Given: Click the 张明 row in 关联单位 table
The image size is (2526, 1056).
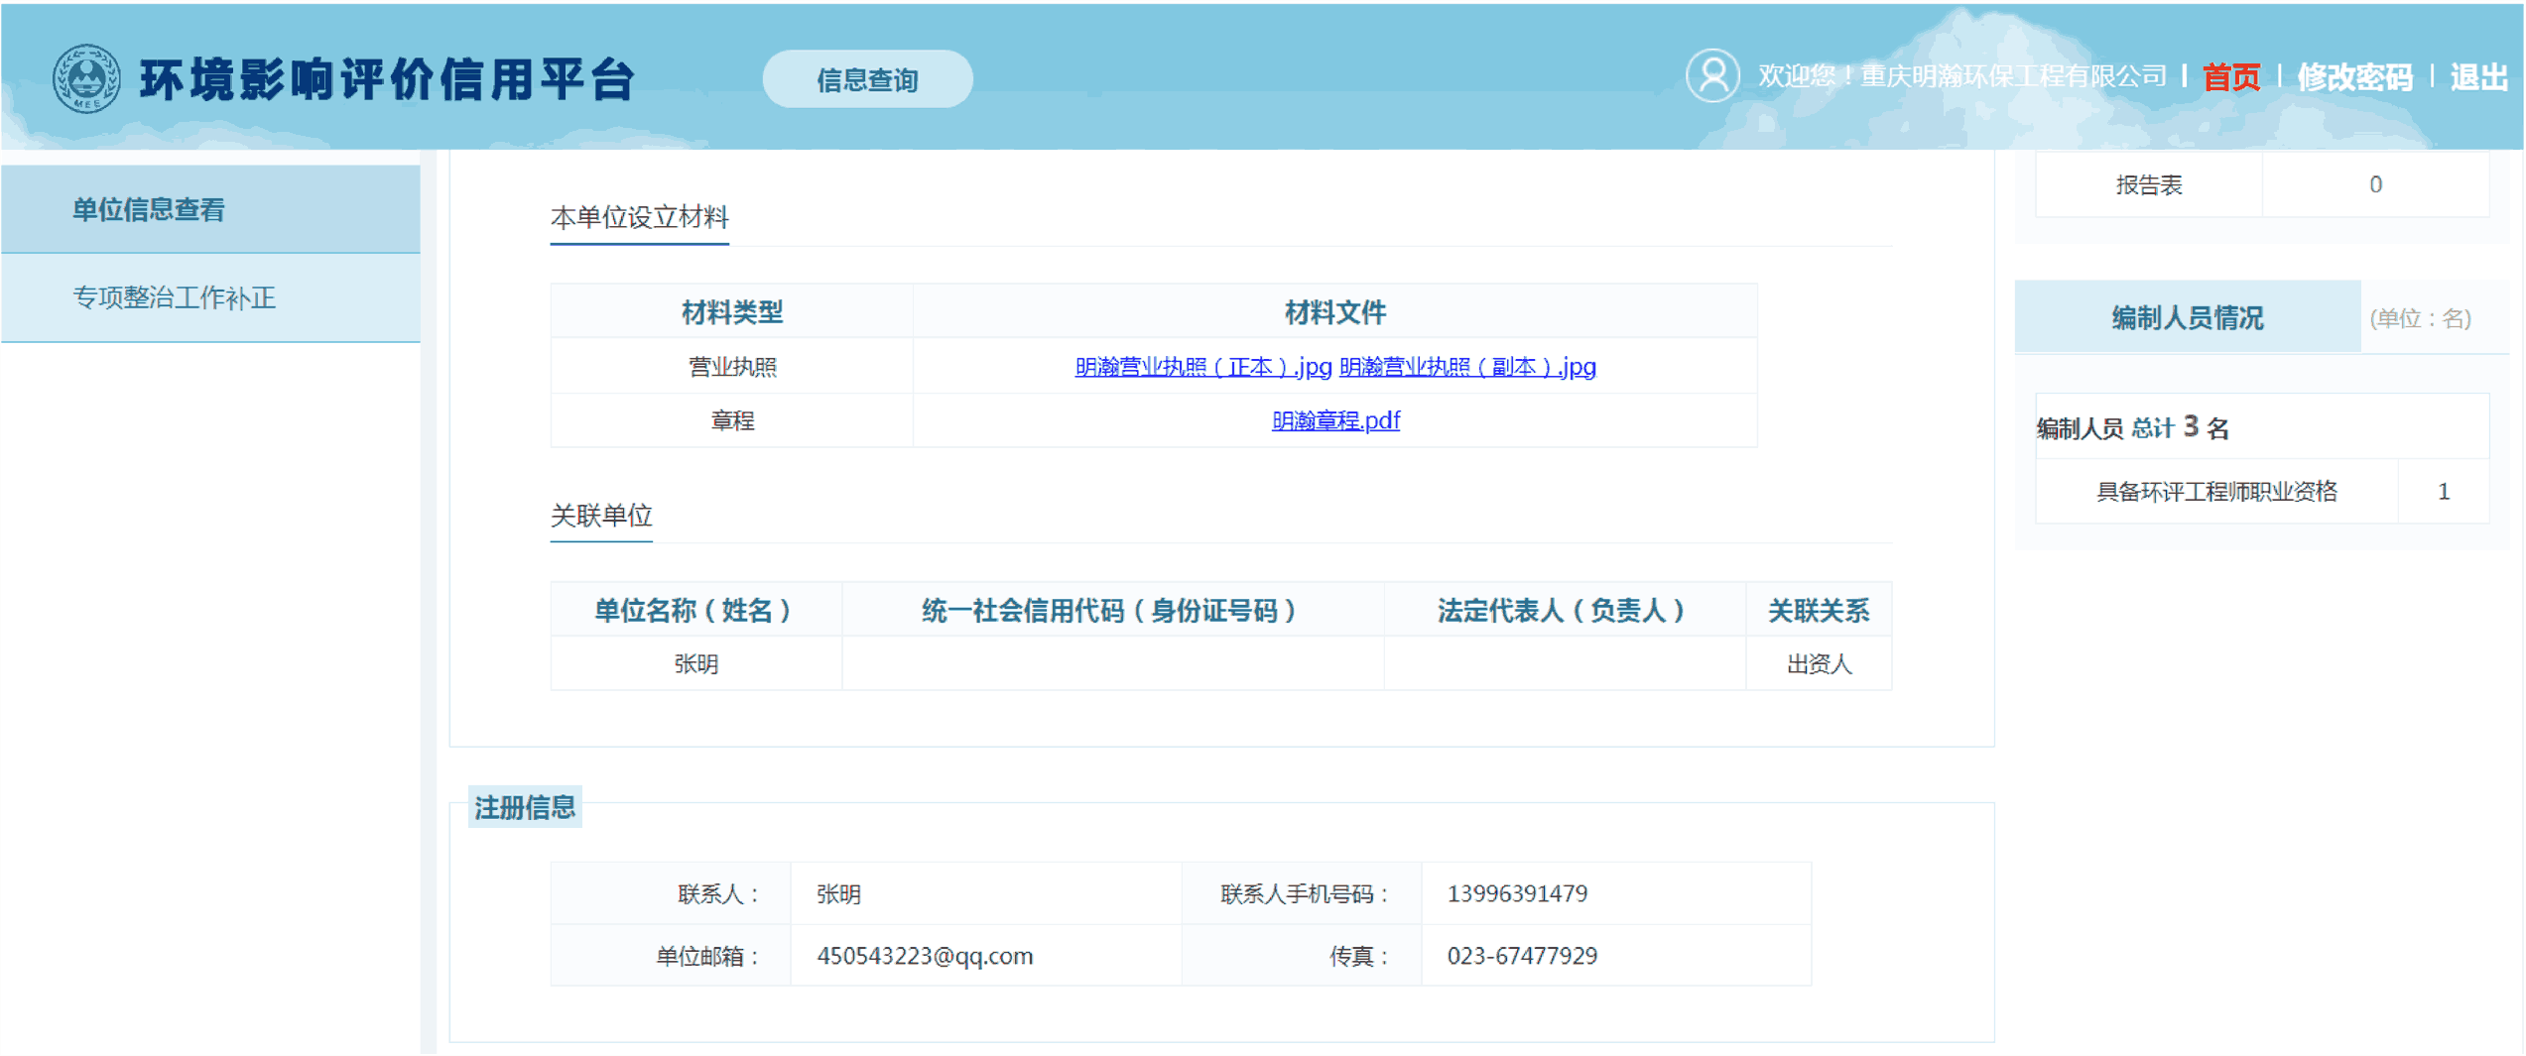Looking at the screenshot, I should click(x=695, y=663).
